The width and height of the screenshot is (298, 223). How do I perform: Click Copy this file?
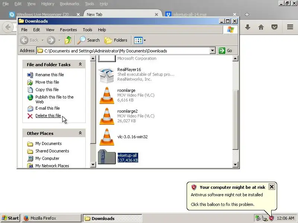(47, 90)
